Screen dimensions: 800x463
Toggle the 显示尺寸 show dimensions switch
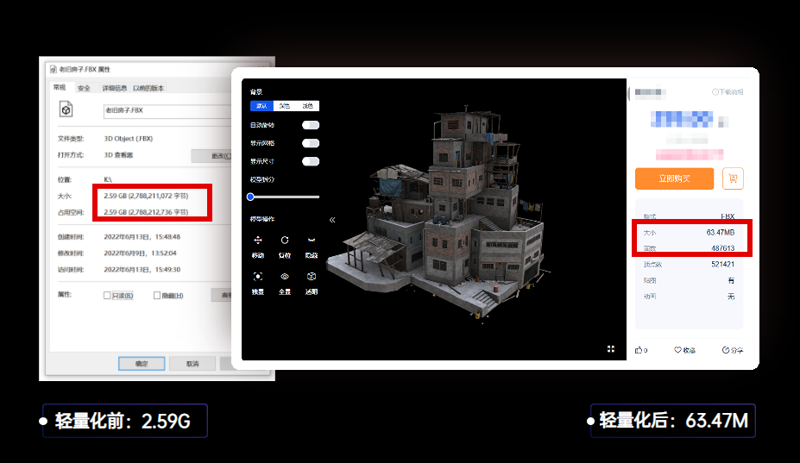pyautogui.click(x=311, y=161)
